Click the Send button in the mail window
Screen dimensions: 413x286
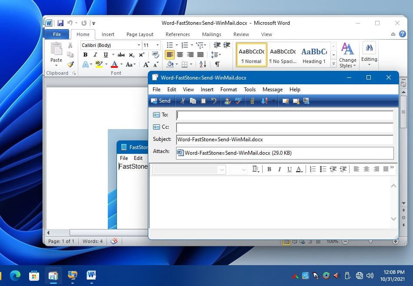(160, 101)
